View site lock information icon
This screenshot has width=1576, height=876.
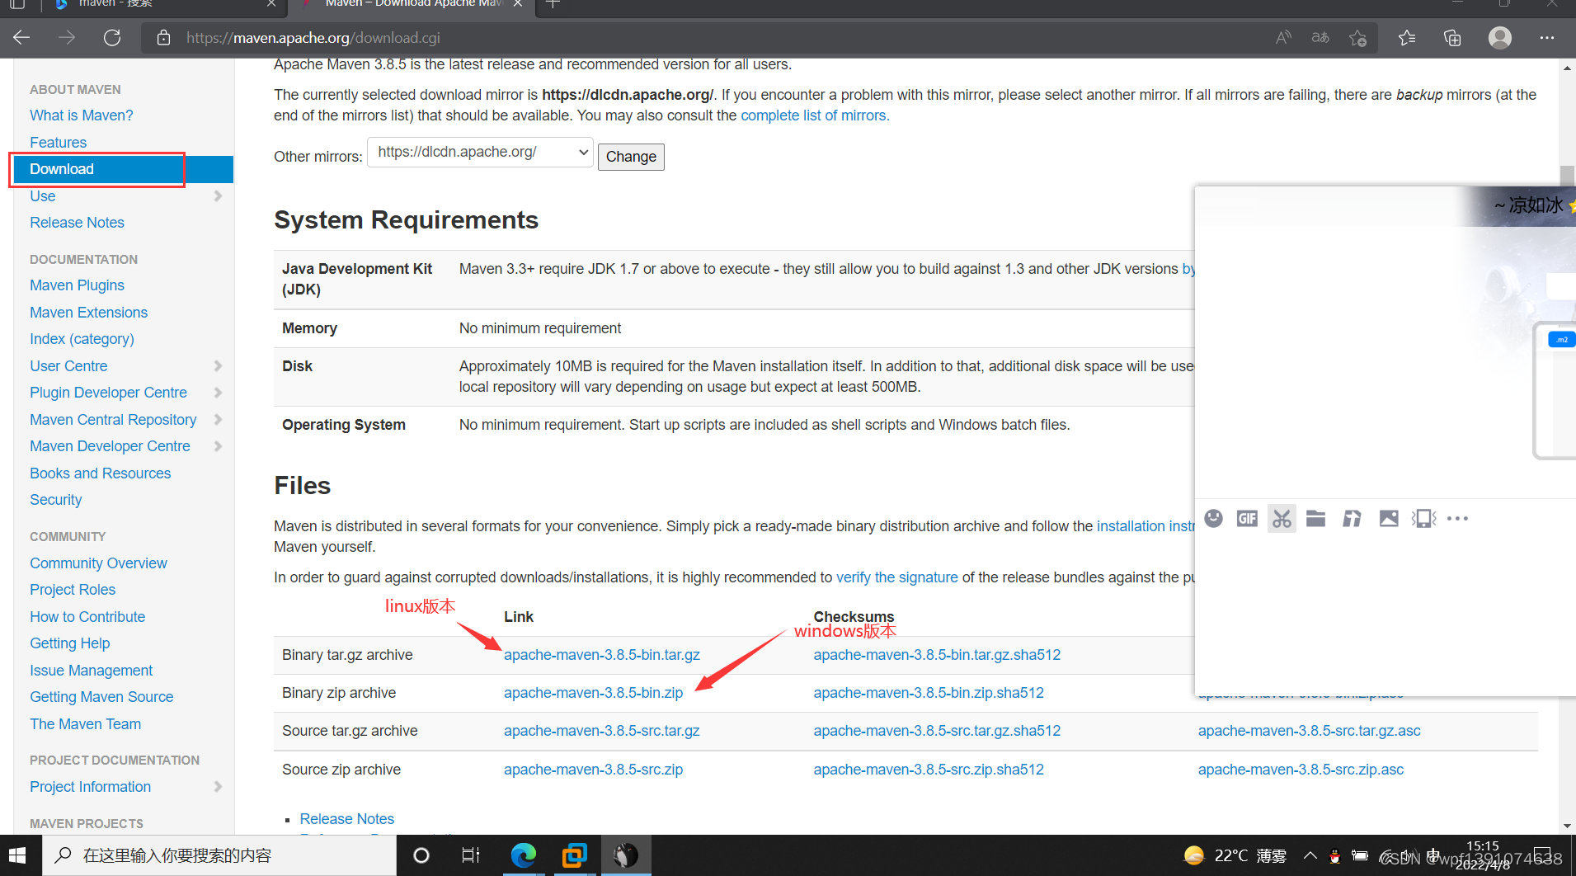pyautogui.click(x=163, y=38)
